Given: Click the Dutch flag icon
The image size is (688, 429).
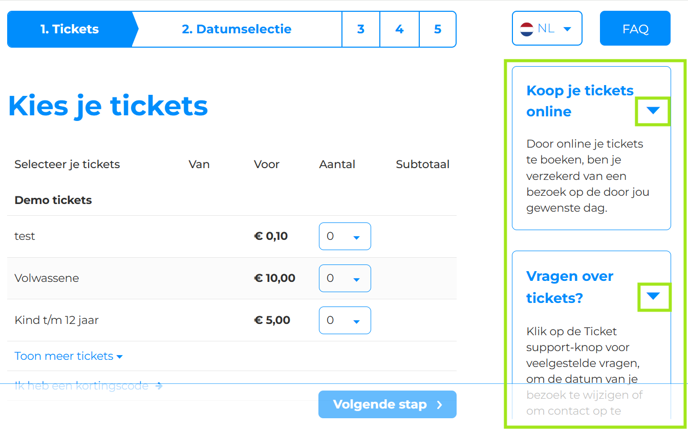Looking at the screenshot, I should pyautogui.click(x=527, y=29).
